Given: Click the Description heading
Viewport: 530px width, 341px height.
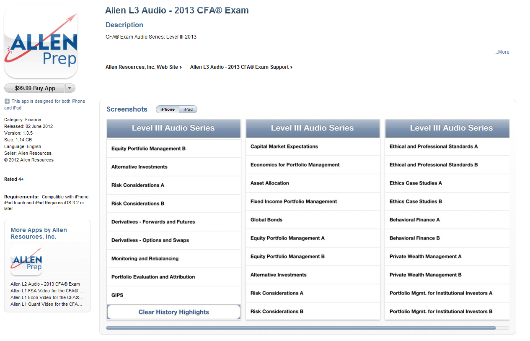Looking at the screenshot, I should (124, 25).
